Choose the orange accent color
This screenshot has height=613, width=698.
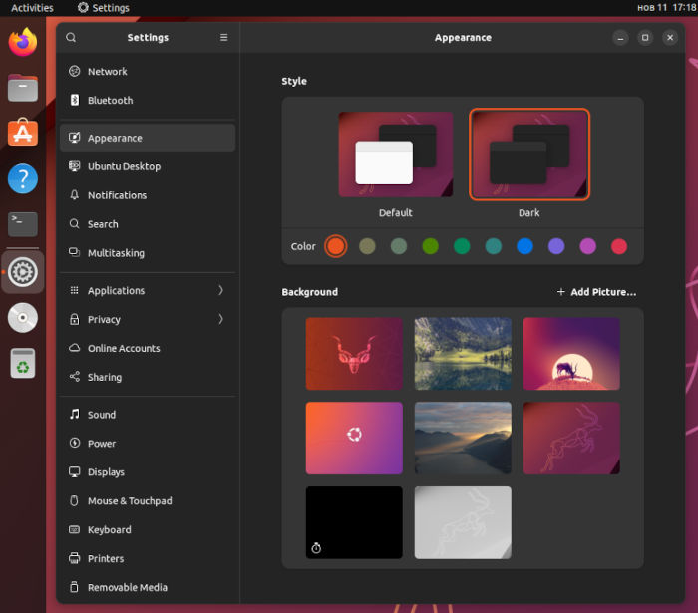(336, 246)
